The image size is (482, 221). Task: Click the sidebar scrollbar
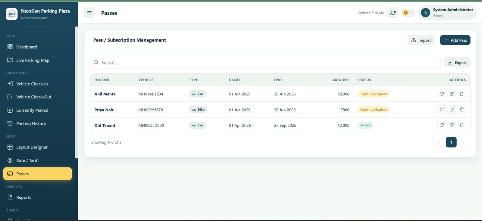coord(76,92)
